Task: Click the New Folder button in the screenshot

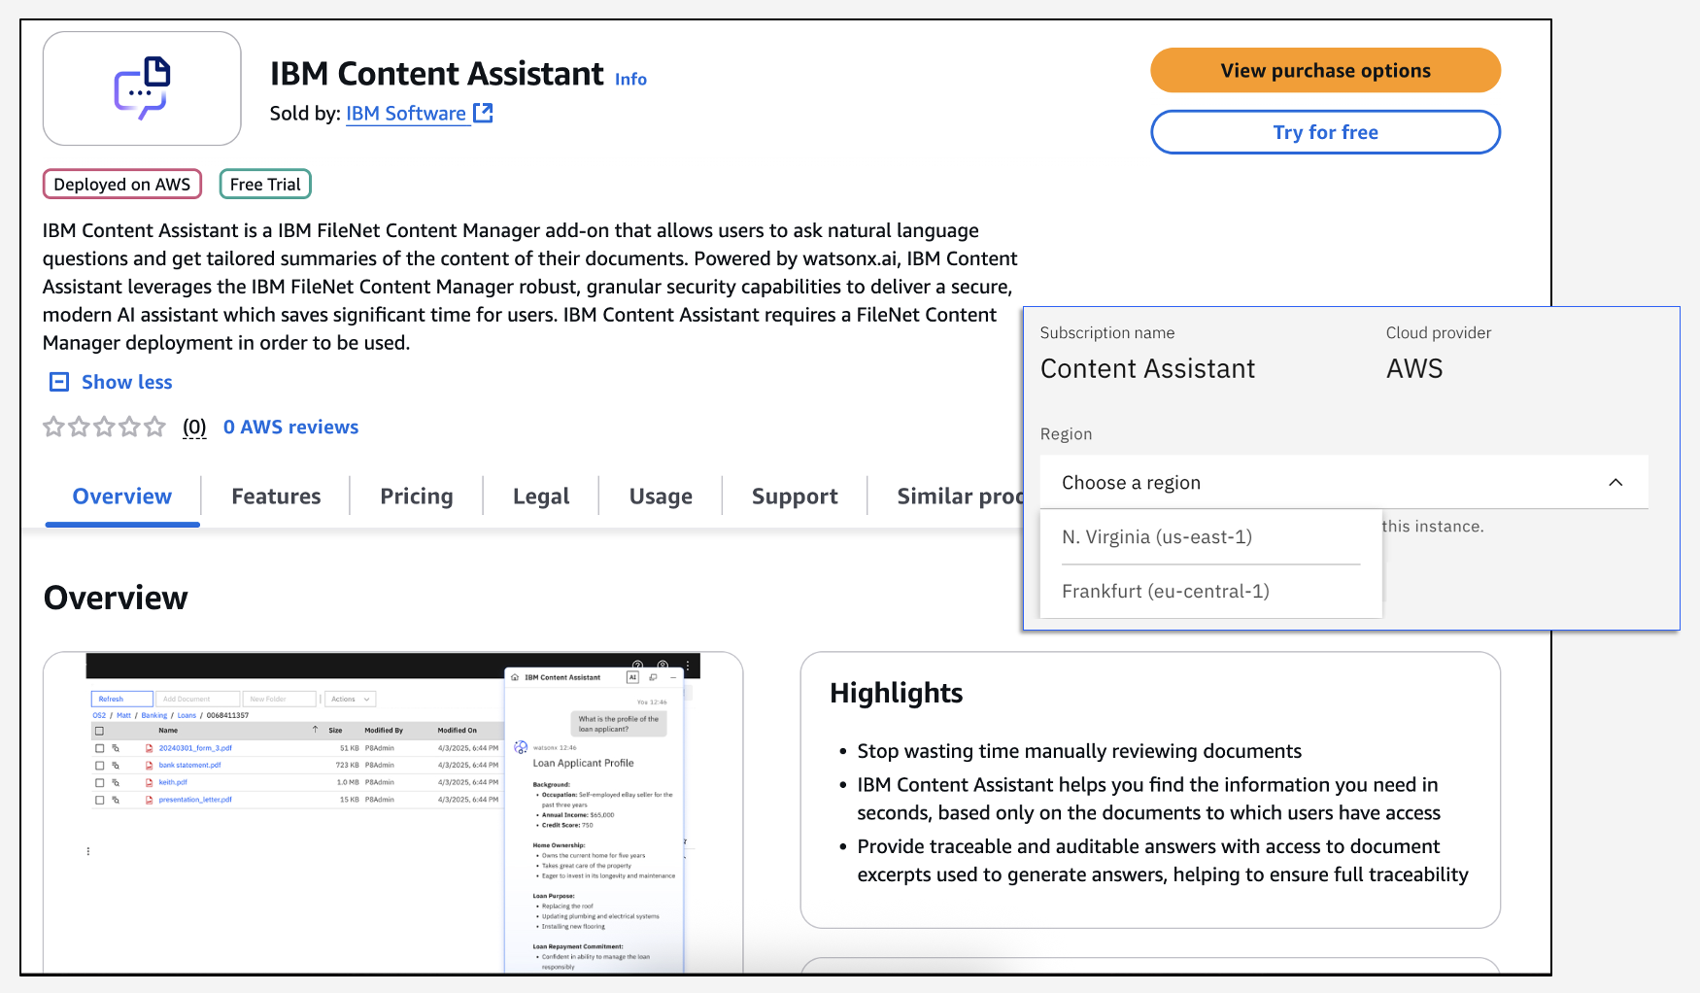Action: pos(279,699)
